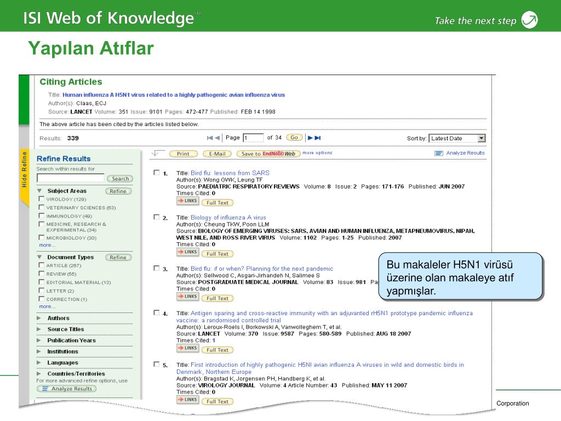Check the VIROLOGY subject area box
The image size is (561, 421).
point(42,198)
